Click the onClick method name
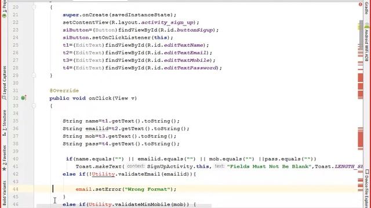Screen dimensions: 371x208 pos(100,98)
